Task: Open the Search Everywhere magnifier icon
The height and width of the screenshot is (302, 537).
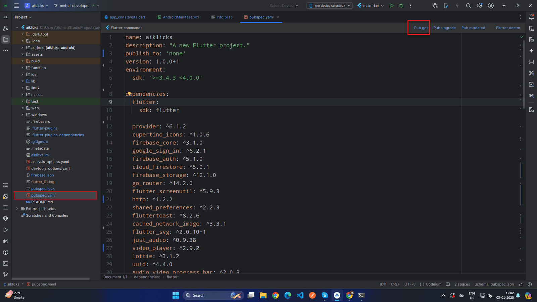Action: 469,6
